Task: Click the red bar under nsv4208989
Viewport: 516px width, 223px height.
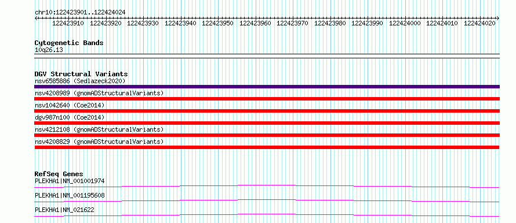Action: tap(267, 99)
